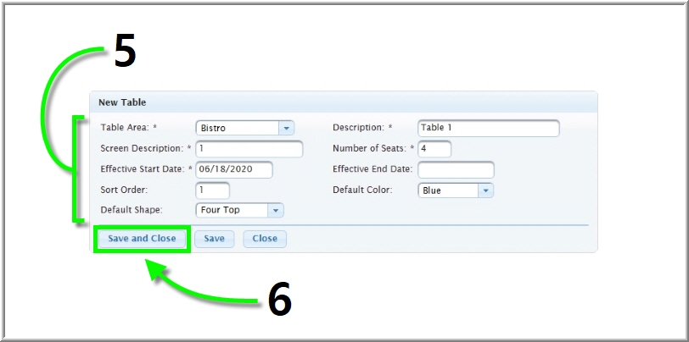Expand the Default Shape dropdown arrow

pos(276,210)
